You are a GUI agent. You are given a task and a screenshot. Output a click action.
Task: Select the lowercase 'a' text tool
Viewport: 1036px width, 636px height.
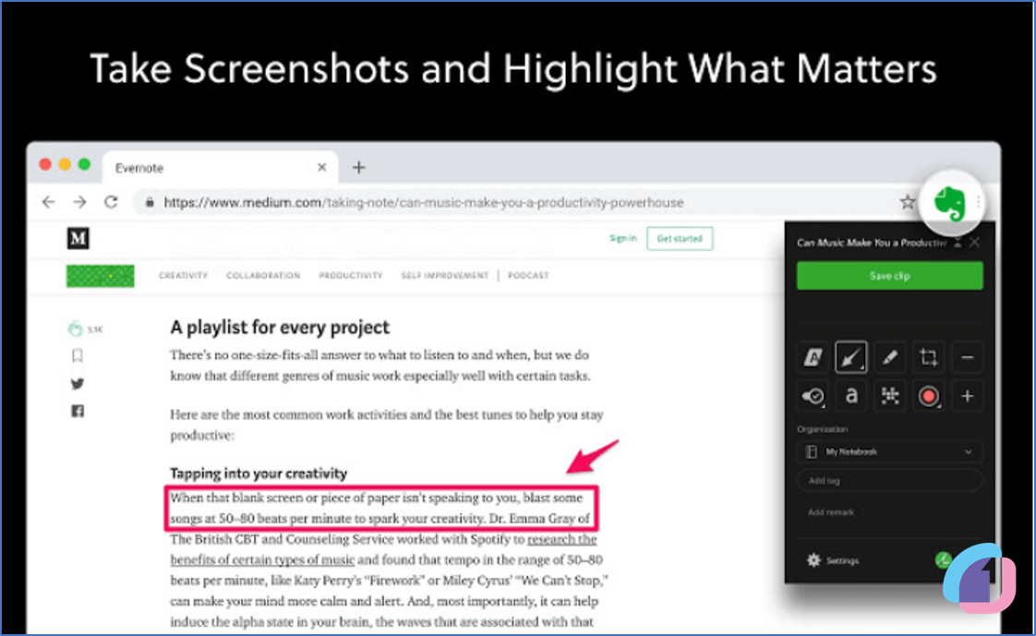pyautogui.click(x=851, y=396)
